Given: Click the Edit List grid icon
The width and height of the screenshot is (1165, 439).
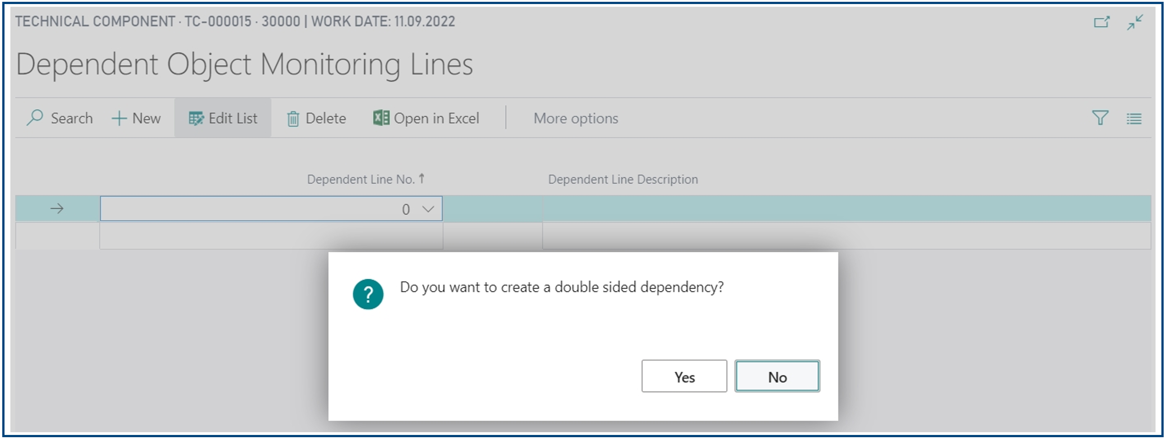Looking at the screenshot, I should point(196,119).
